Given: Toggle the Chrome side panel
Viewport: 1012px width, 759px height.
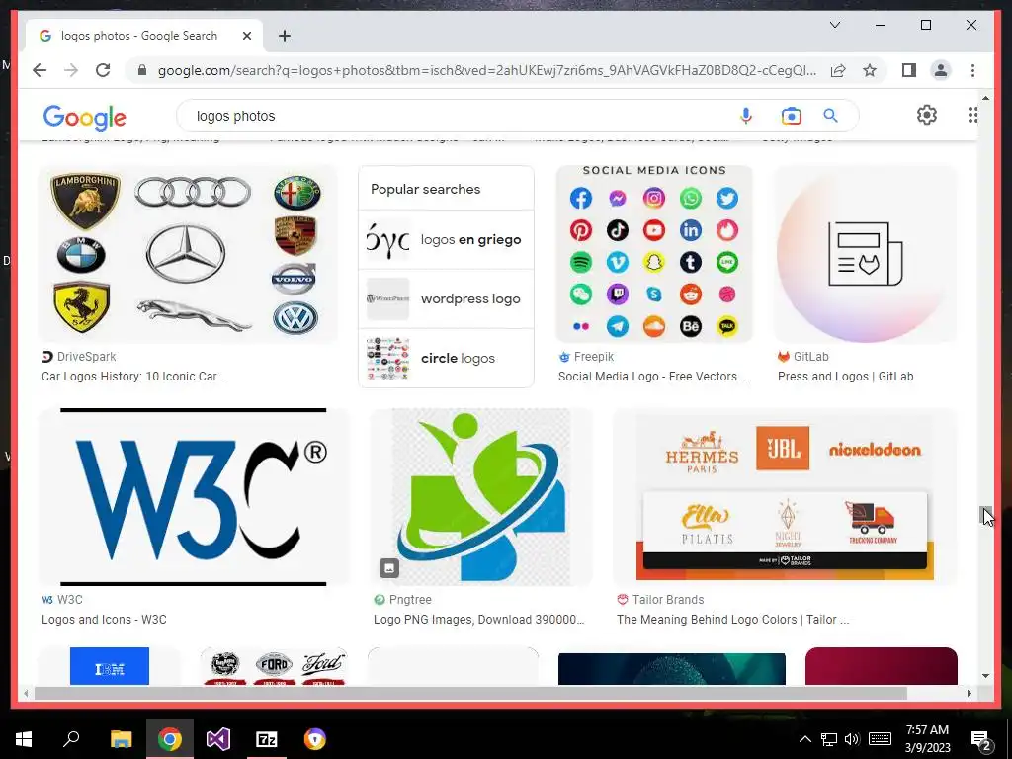Looking at the screenshot, I should pyautogui.click(x=909, y=70).
